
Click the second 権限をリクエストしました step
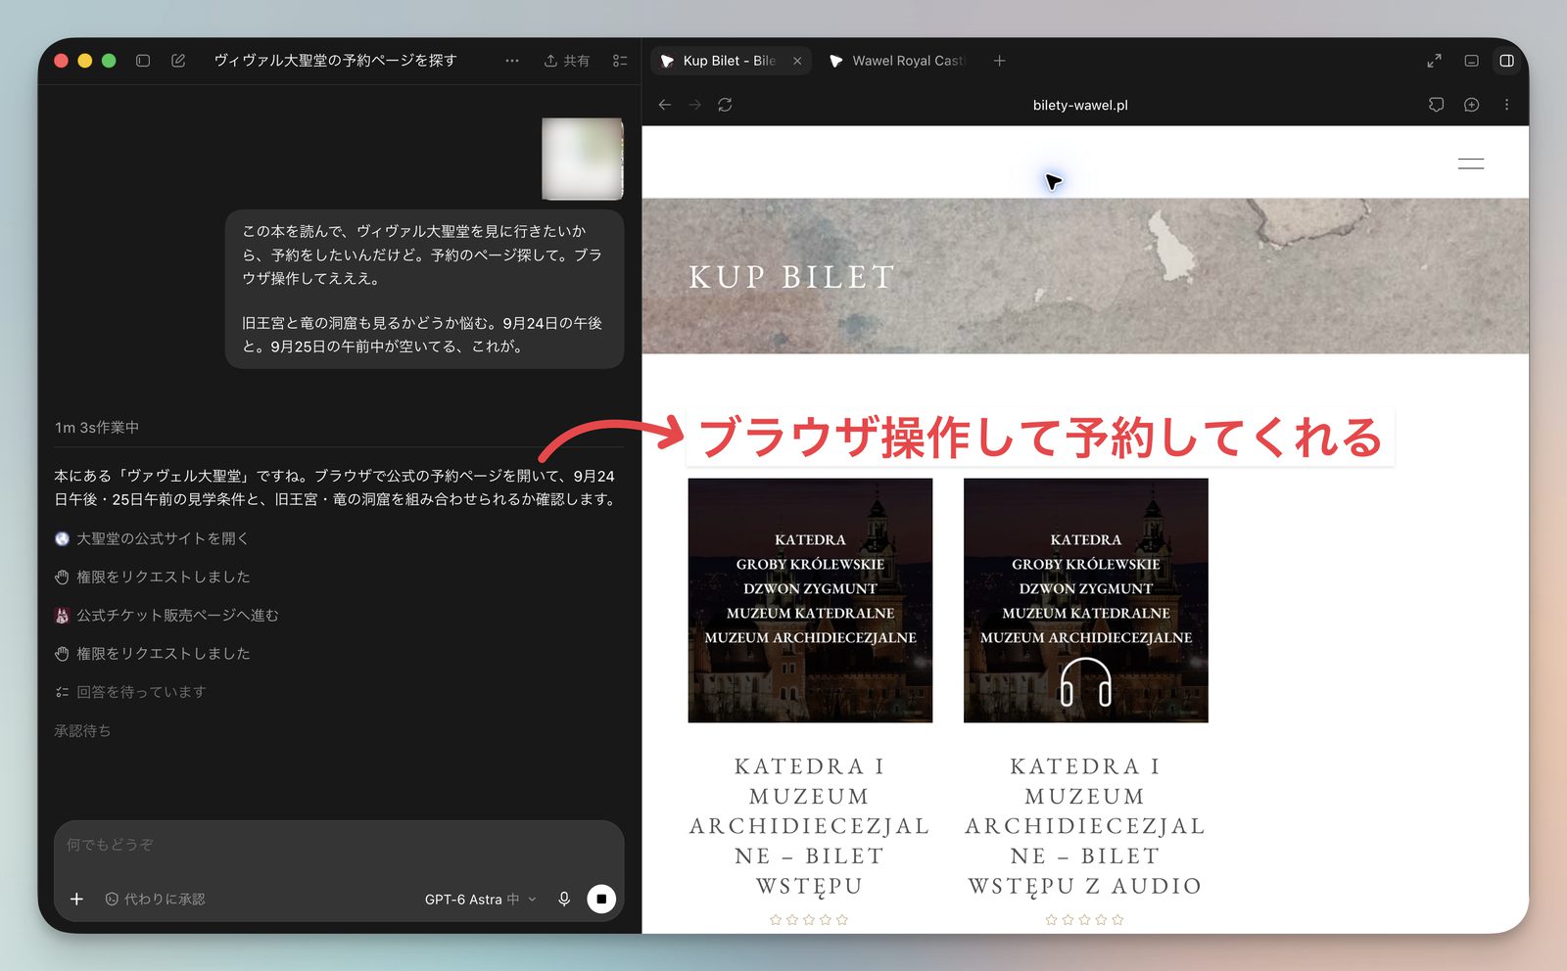[153, 653]
